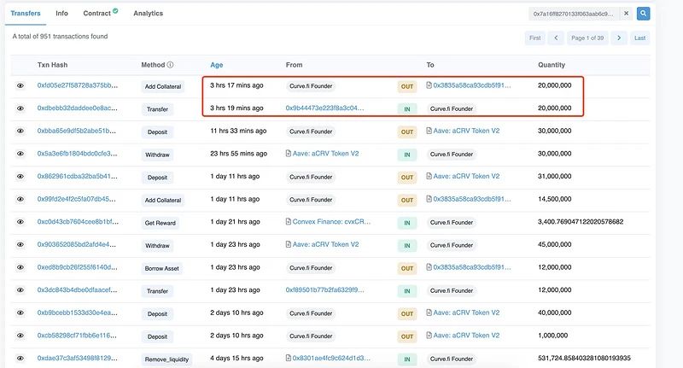The height and width of the screenshot is (368, 683).
Task: Click the contract file icon beside 0x3835a58ca93cdb5f91 in first row
Action: tap(429, 85)
